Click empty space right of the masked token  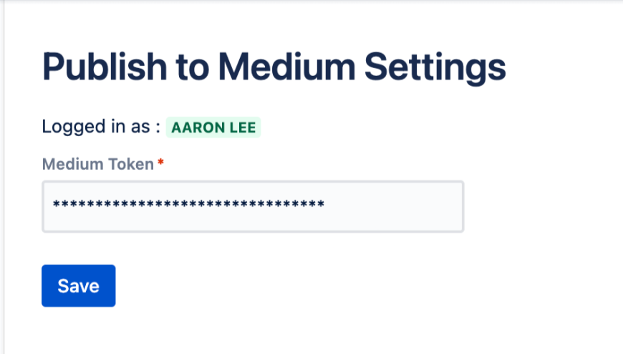pyautogui.click(x=394, y=206)
